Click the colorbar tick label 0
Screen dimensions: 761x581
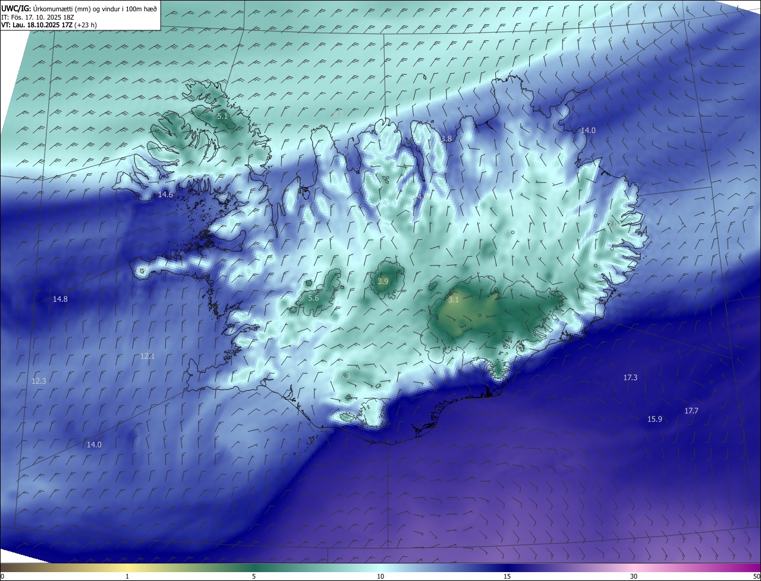pyautogui.click(x=2, y=576)
